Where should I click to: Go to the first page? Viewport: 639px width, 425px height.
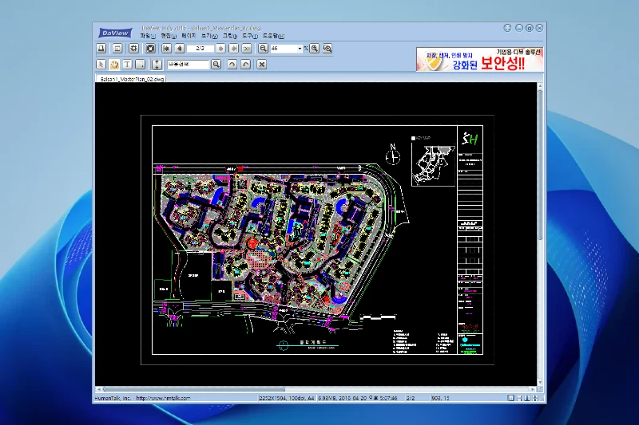point(166,49)
